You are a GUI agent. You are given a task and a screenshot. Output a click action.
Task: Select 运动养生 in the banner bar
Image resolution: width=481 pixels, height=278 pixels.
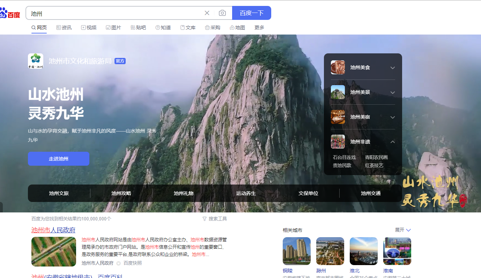click(x=246, y=193)
